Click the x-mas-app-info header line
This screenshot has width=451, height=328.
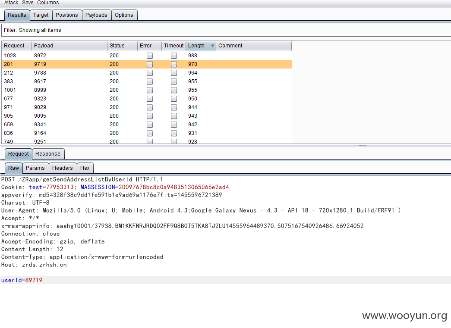click(183, 226)
